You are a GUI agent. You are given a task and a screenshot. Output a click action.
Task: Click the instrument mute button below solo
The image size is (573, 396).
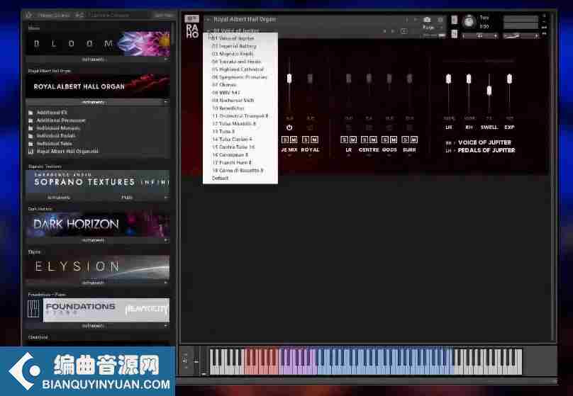tap(455, 34)
